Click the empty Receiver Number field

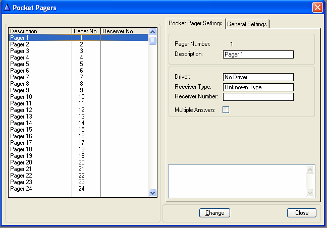(x=258, y=96)
